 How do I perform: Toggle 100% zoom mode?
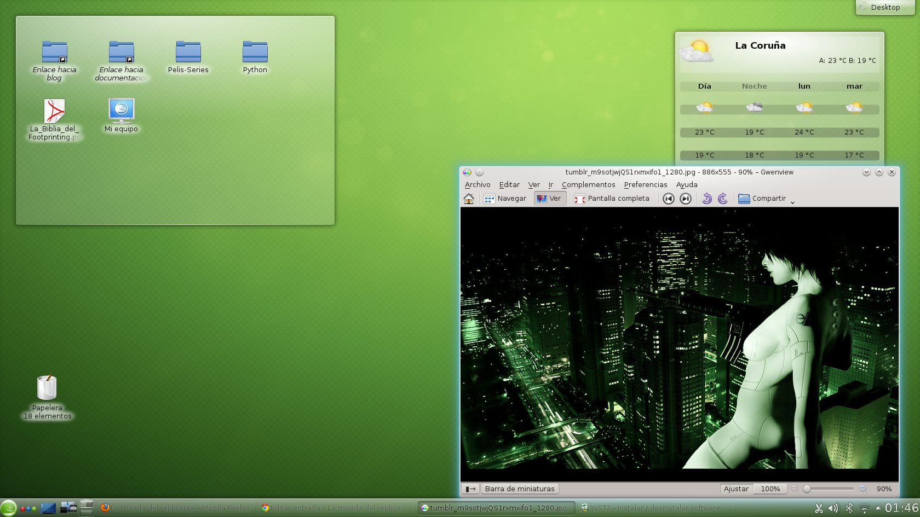click(x=770, y=489)
